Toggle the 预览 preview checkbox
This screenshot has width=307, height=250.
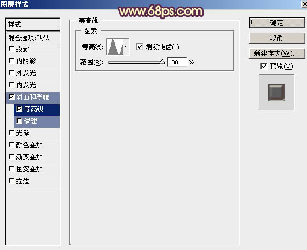pyautogui.click(x=264, y=66)
